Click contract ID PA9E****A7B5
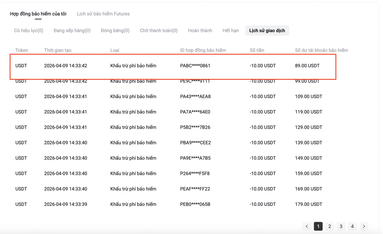 (x=195, y=158)
